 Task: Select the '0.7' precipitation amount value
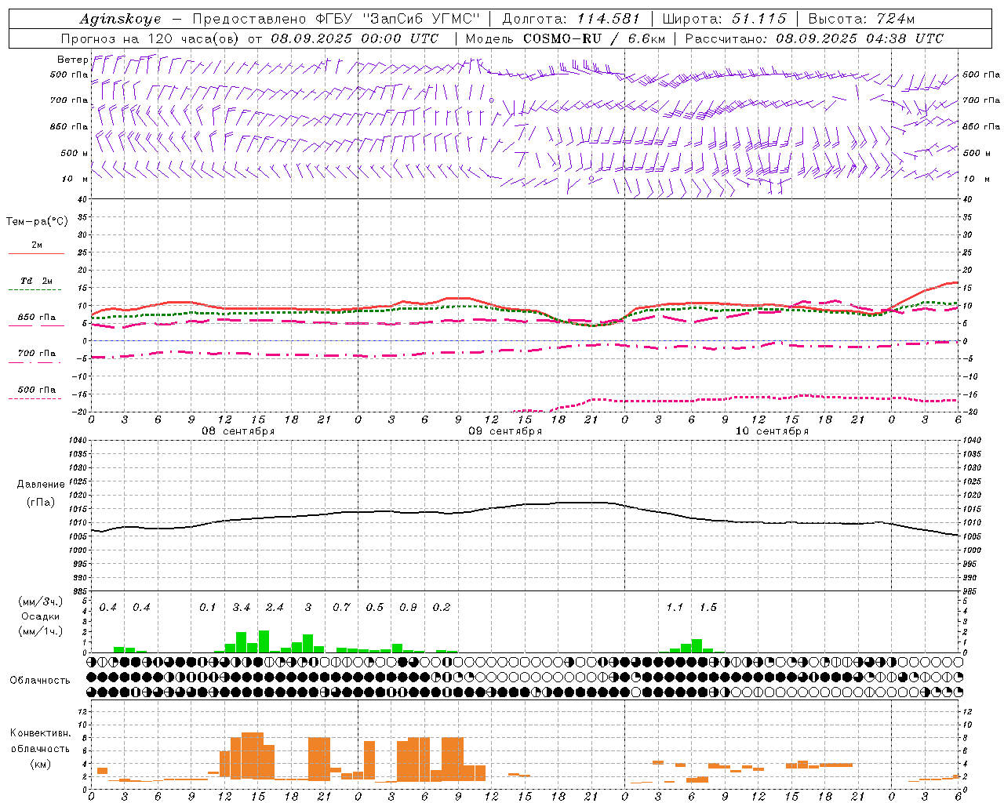[x=341, y=607]
